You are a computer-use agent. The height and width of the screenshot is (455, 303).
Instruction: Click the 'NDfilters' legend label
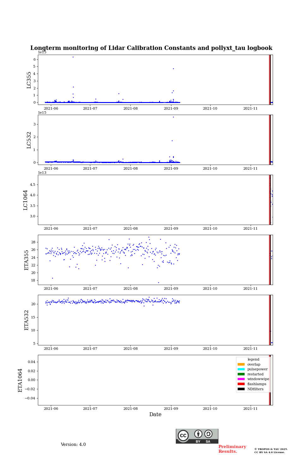click(x=255, y=389)
